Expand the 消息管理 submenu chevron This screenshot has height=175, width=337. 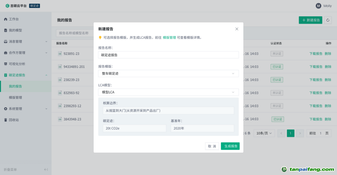(x=46, y=41)
